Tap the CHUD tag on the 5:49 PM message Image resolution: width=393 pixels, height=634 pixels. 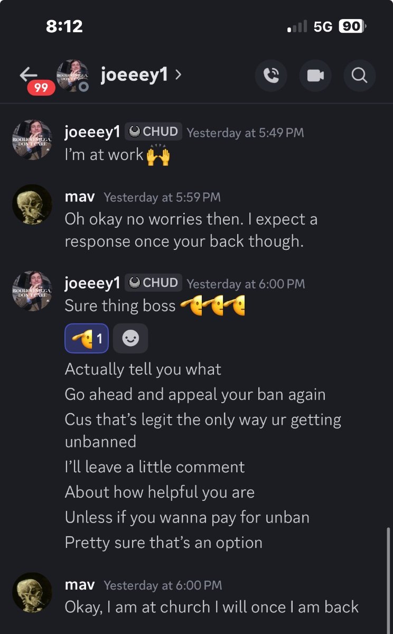(x=154, y=132)
